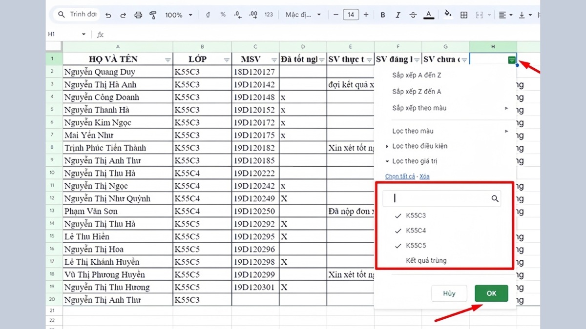
Task: Decrease decimal places icon
Action: click(237, 15)
